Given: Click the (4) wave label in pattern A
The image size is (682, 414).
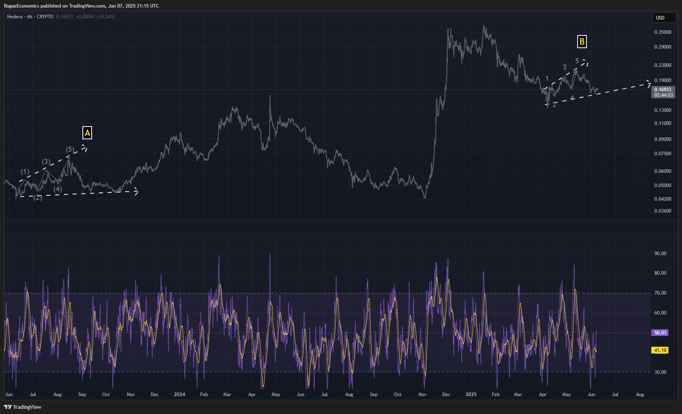Looking at the screenshot, I should click(58, 189).
